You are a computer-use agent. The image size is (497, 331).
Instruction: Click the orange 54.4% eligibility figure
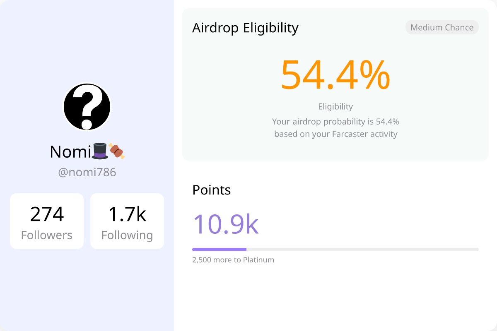point(335,75)
